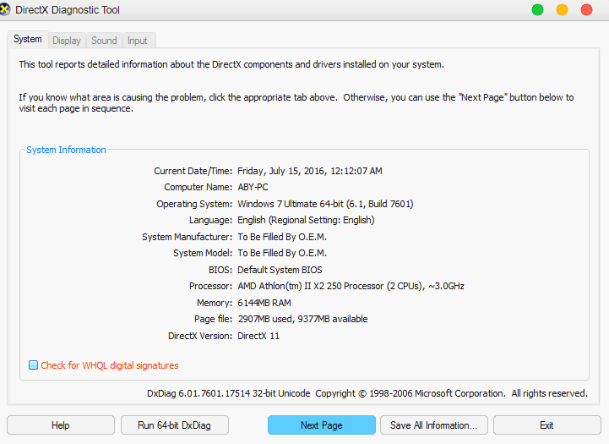Open the Input tab
Image resolution: width=609 pixels, height=444 pixels.
tap(138, 41)
